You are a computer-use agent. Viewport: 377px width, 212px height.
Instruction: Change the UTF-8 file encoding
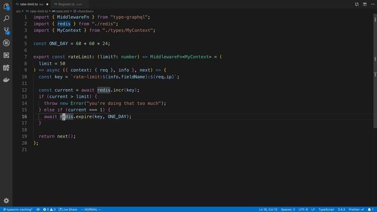tap(303, 210)
